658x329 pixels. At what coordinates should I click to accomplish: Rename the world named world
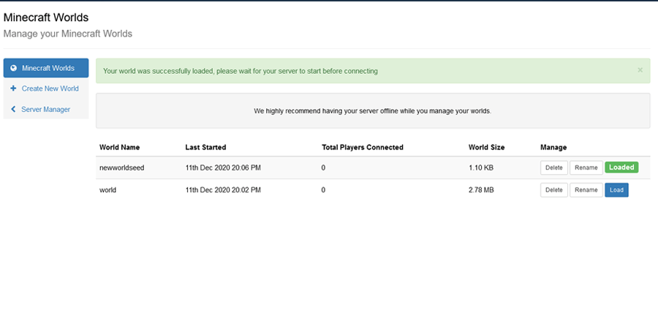pos(586,189)
